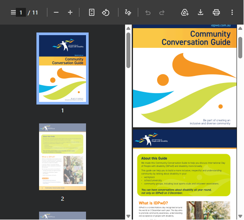Image resolution: width=244 pixels, height=220 pixels.
Task: Click the page label '2' under thumbnail
Action: pyautogui.click(x=63, y=198)
